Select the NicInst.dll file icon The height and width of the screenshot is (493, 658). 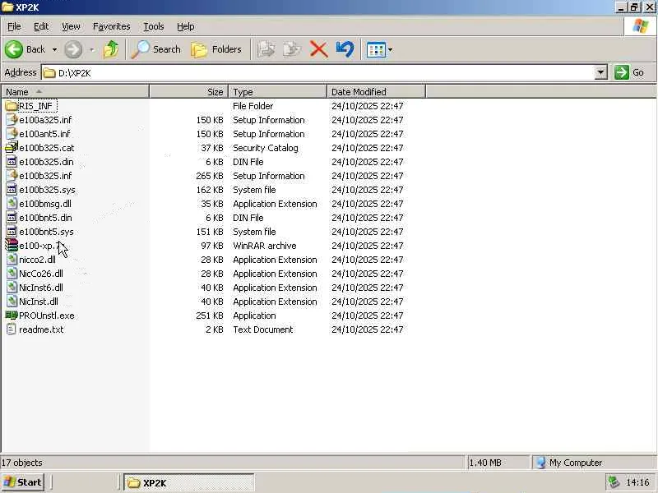tap(12, 302)
